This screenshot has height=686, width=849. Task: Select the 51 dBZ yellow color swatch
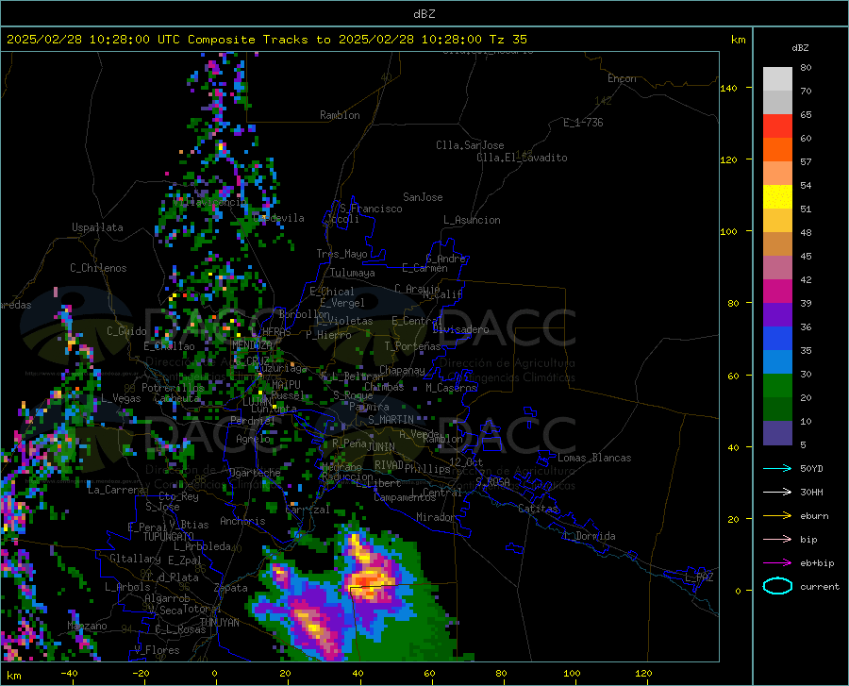(777, 196)
